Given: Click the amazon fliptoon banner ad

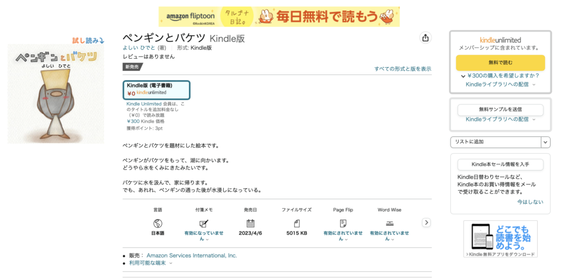Looking at the screenshot, I should pos(279,17).
